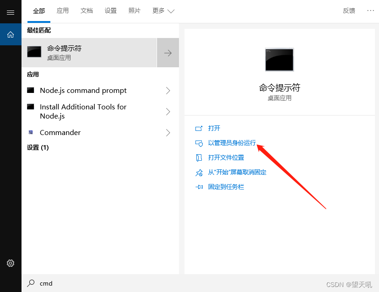
Task: Select the Commander app icon
Action: coord(32,132)
